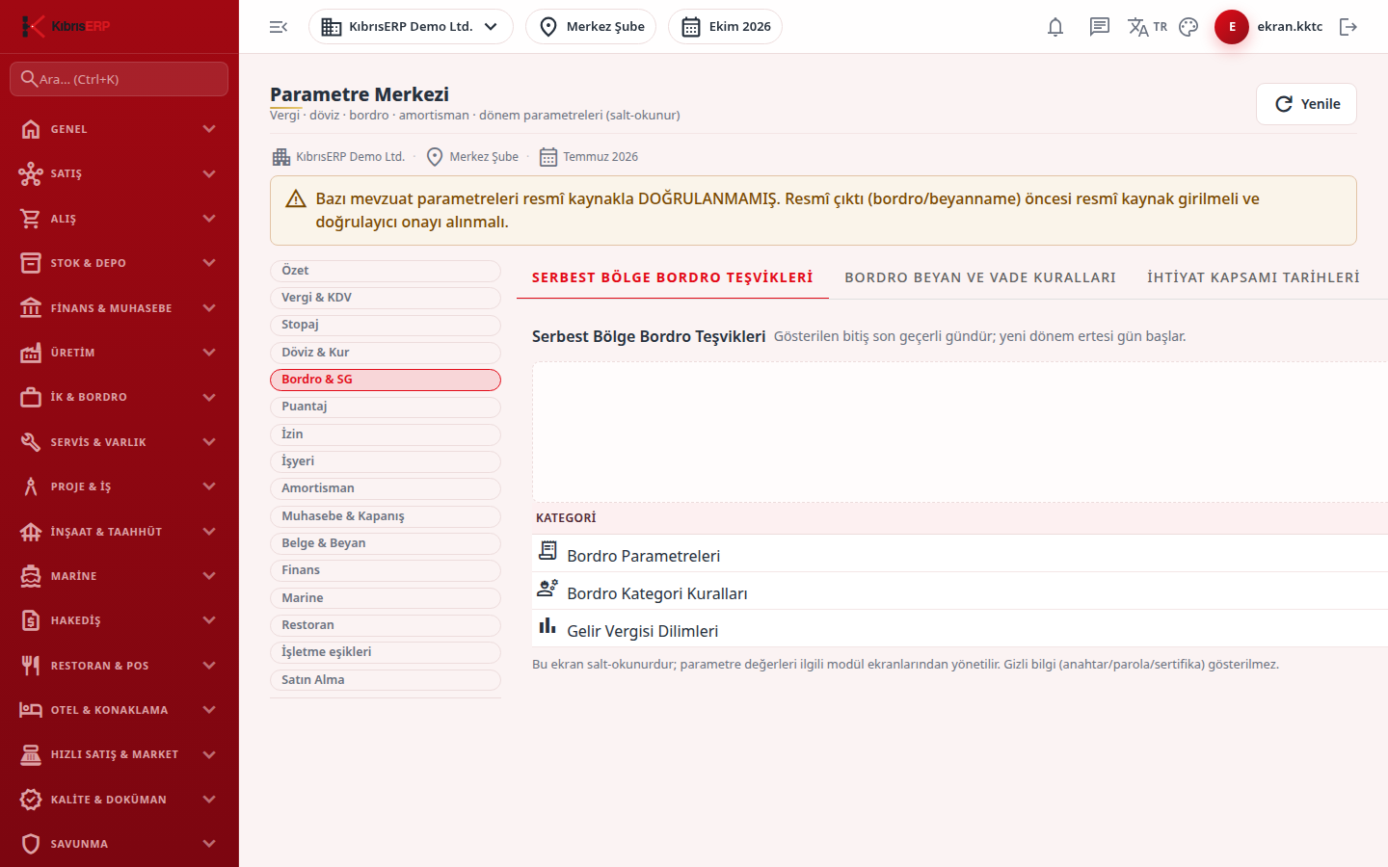Open the theme palette icon
The height and width of the screenshot is (867, 1388).
tap(1188, 27)
